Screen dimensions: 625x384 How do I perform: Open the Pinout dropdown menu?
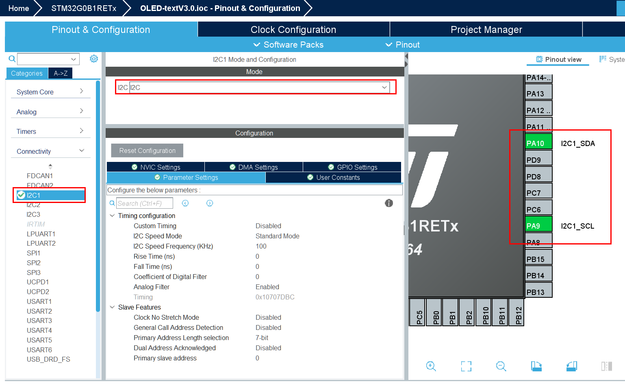(x=403, y=45)
